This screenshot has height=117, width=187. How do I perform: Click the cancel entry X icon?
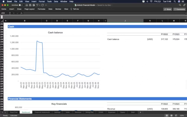tap(14, 13)
